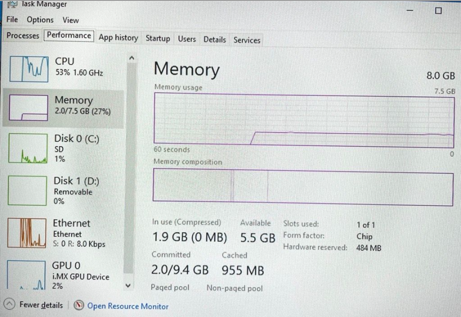Image resolution: width=461 pixels, height=317 pixels.
Task: Switch to the Services tab
Action: 247,40
